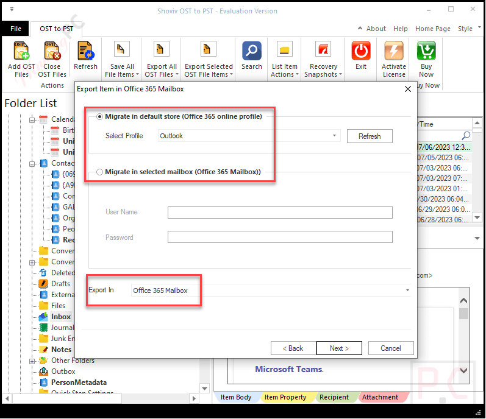
Task: Expand the Other Folders node
Action: point(32,361)
